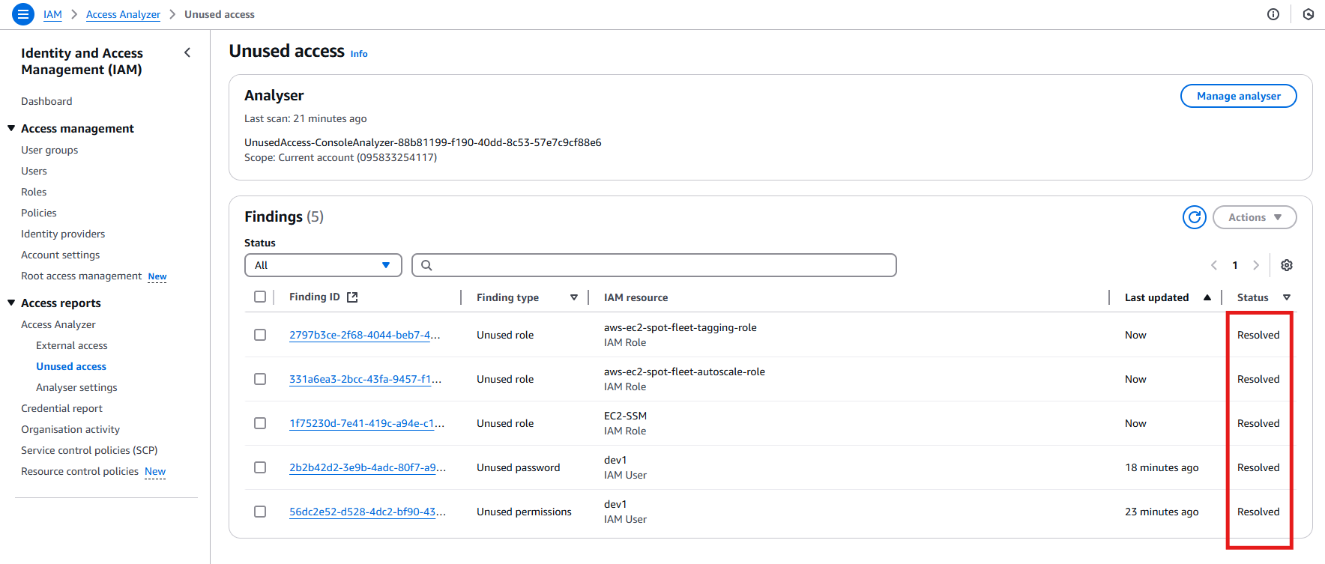Check the box for finding 2797b3ce
1325x564 pixels.
coord(260,335)
